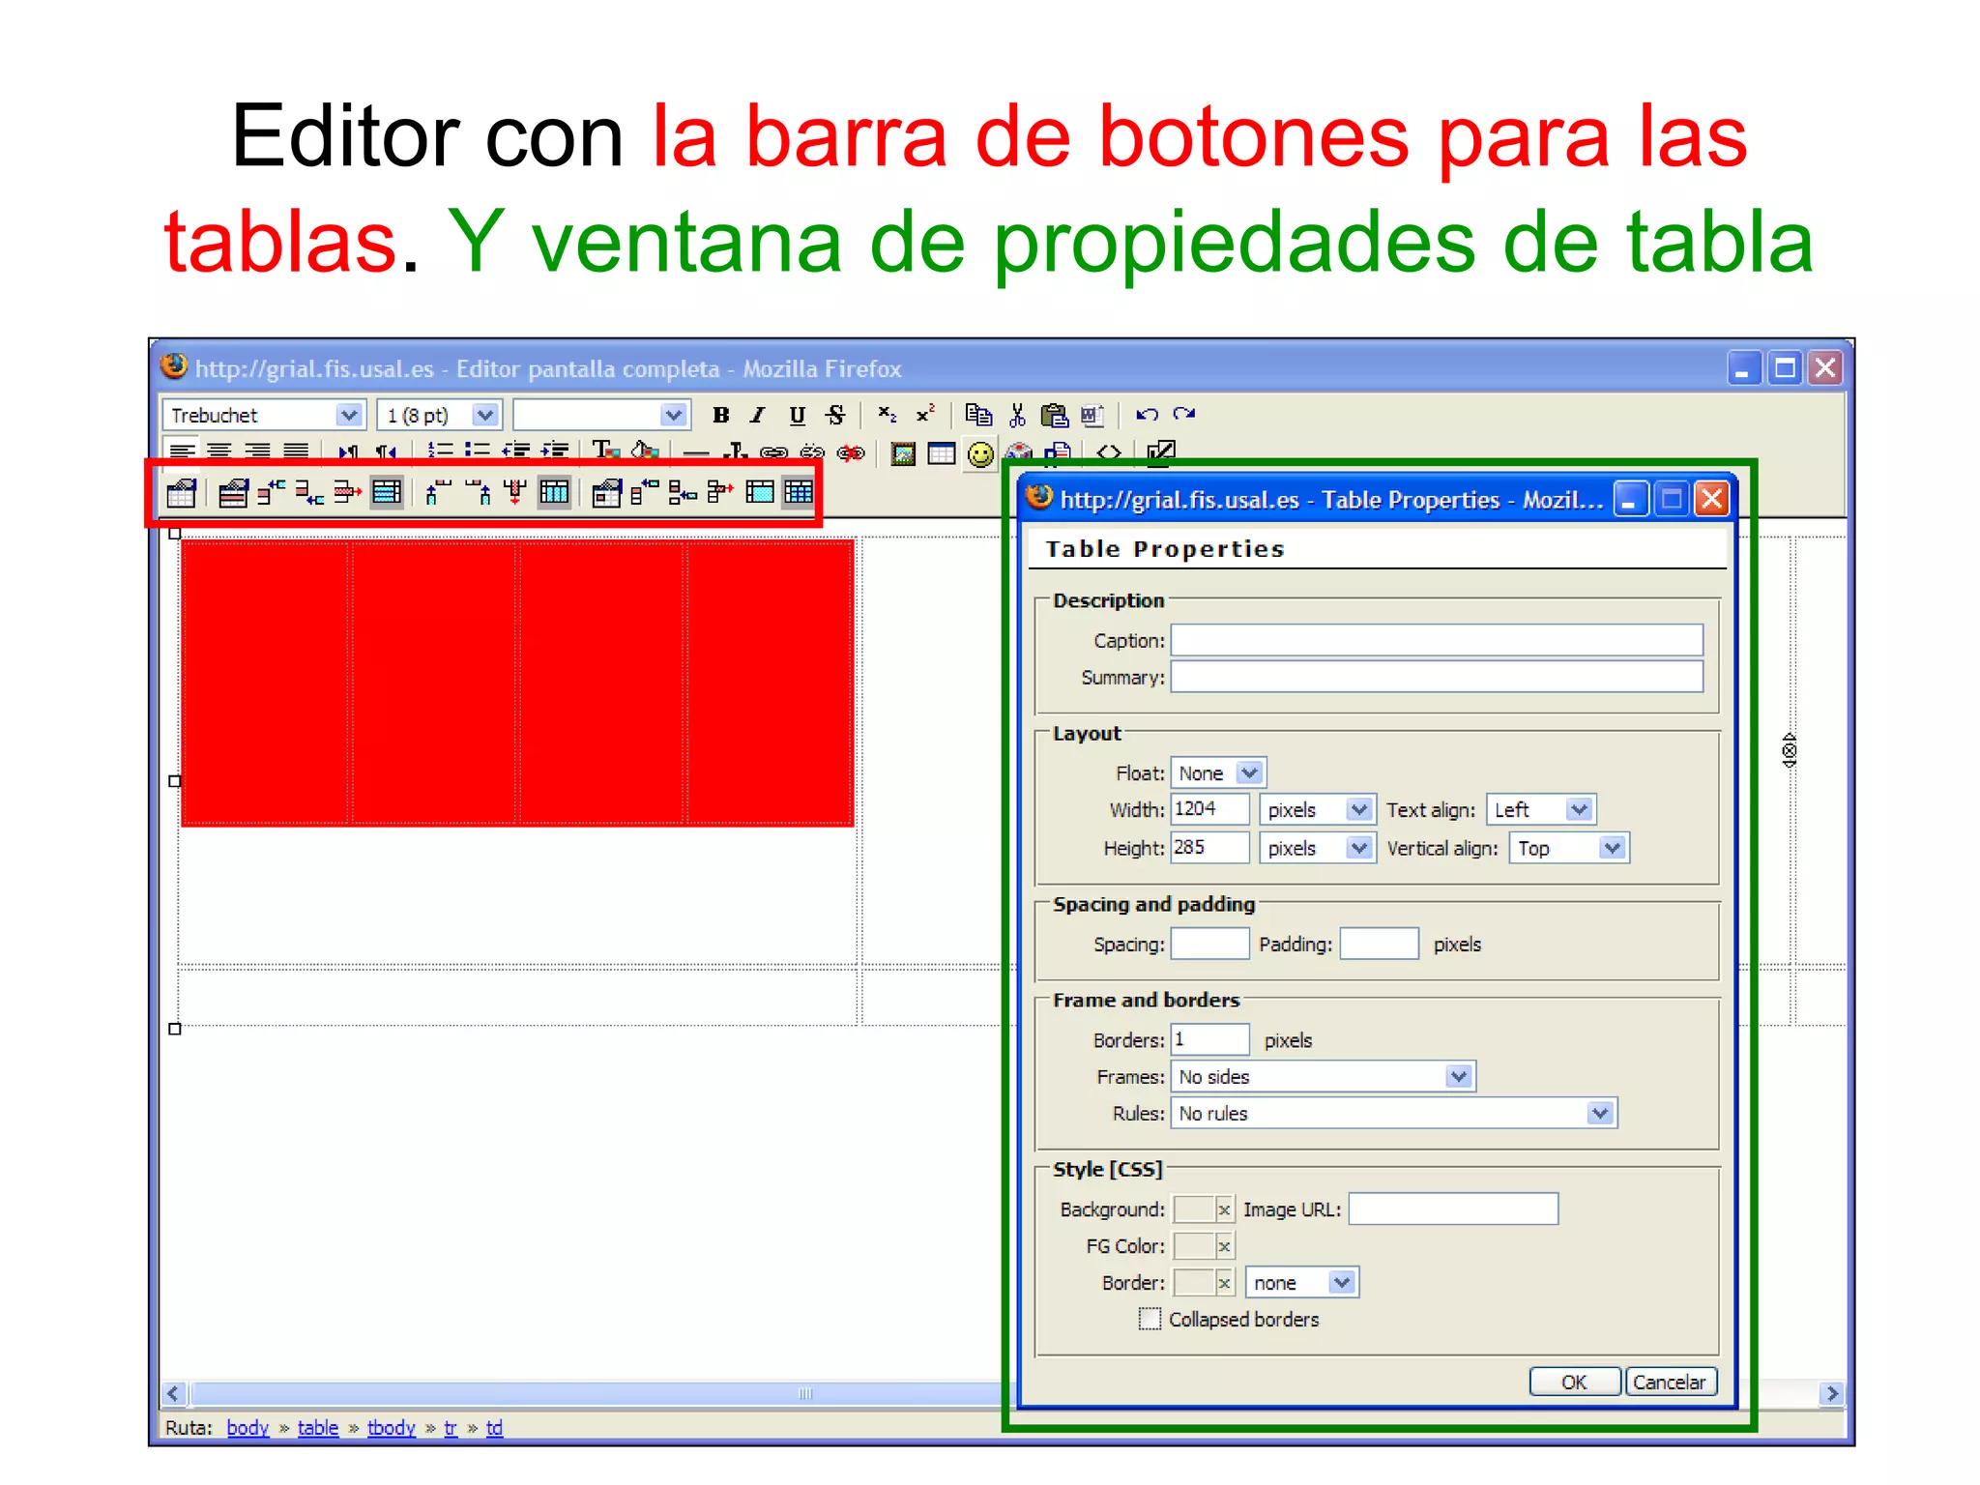
Task: Insert a row after the current row
Action: pos(309,493)
